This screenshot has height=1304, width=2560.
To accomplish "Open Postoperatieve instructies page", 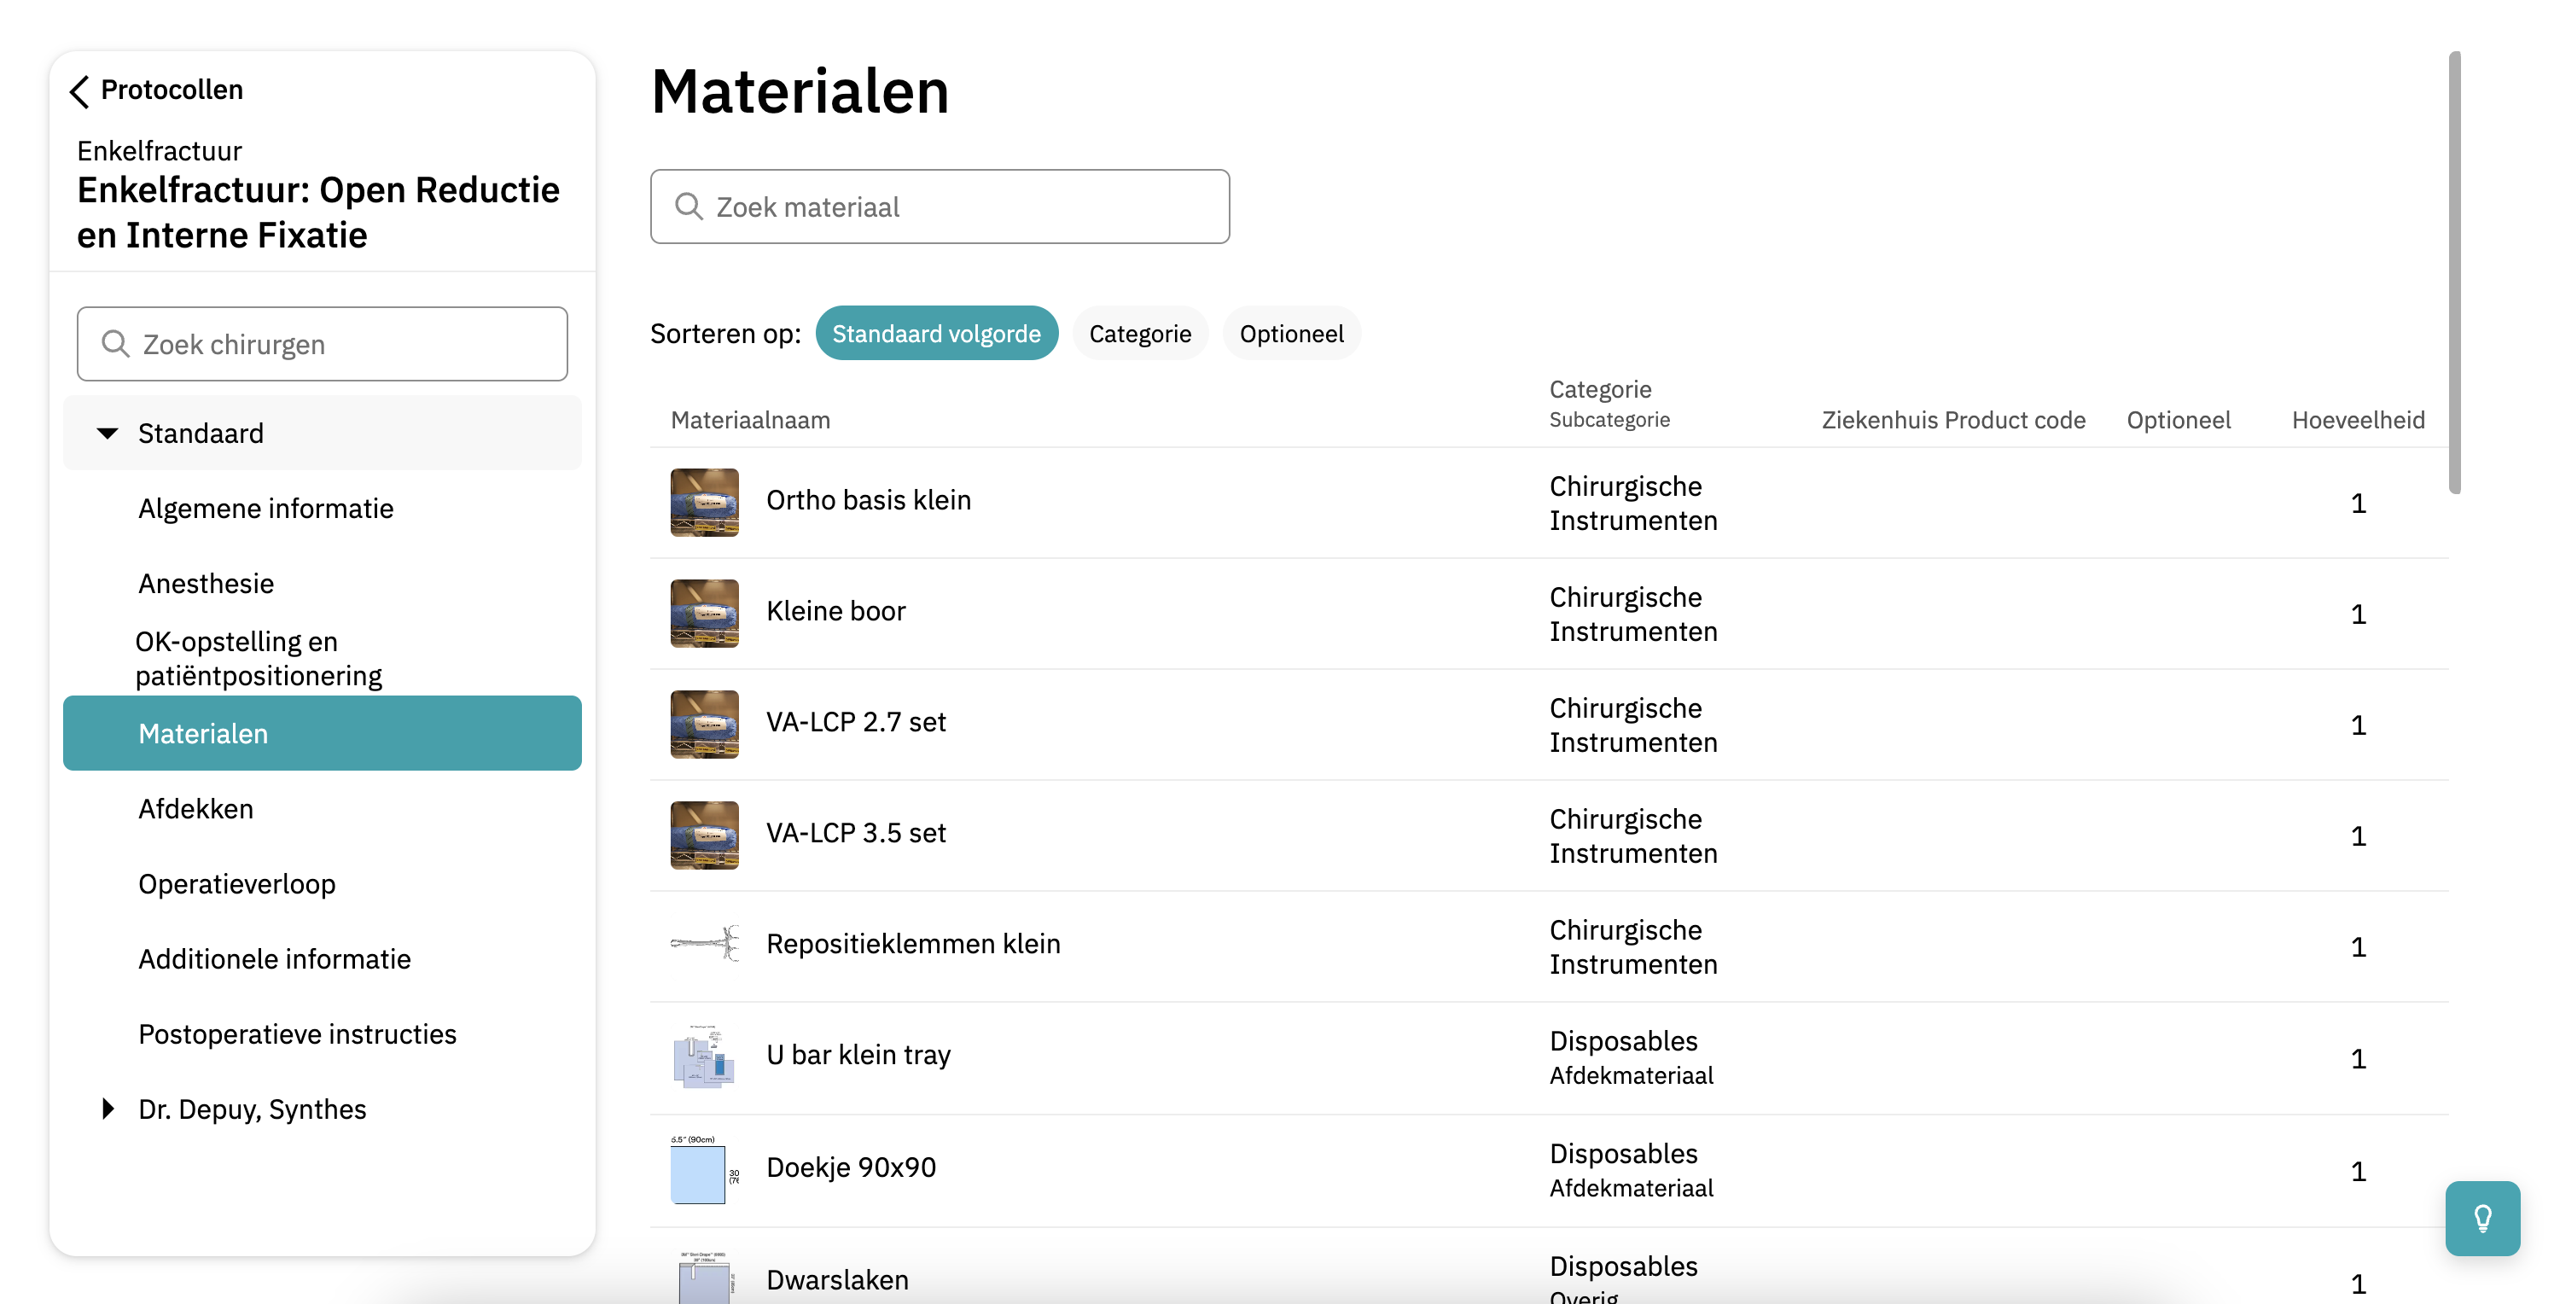I will click(297, 1033).
